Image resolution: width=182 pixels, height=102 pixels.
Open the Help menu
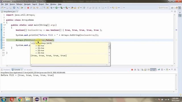tap(60, 4)
